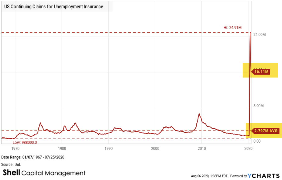Viewport: 282px width, 180px height.
Task: Click the Source: DoL text
Action: pos(11,164)
